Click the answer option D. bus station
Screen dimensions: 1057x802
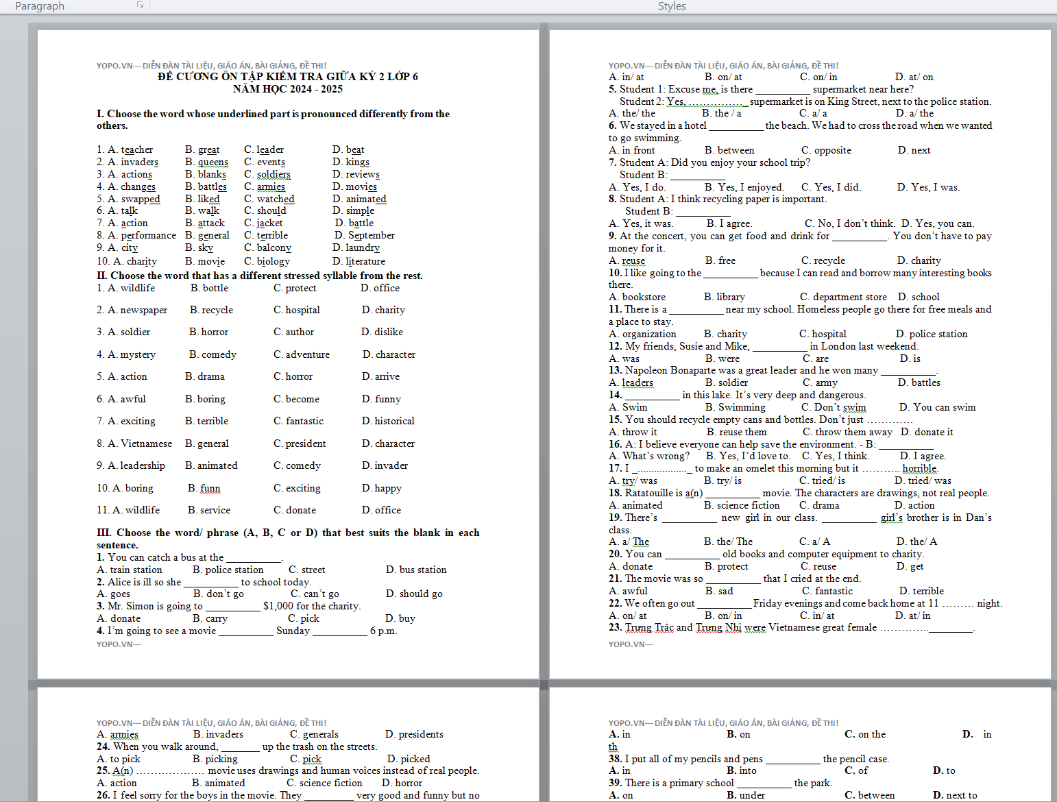pos(415,570)
